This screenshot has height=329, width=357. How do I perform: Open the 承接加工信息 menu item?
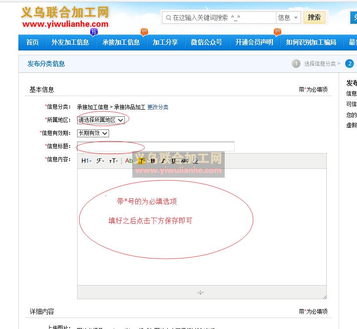coord(121,42)
